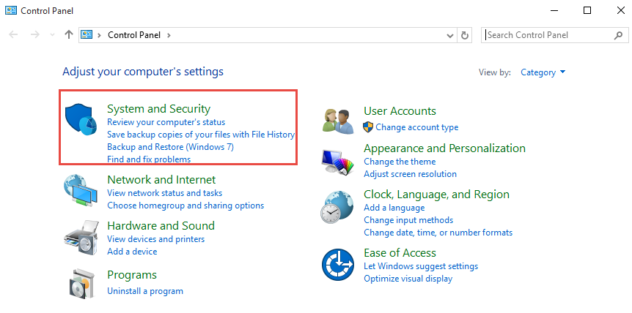Click the Control Panel breadcrumb text

[134, 35]
